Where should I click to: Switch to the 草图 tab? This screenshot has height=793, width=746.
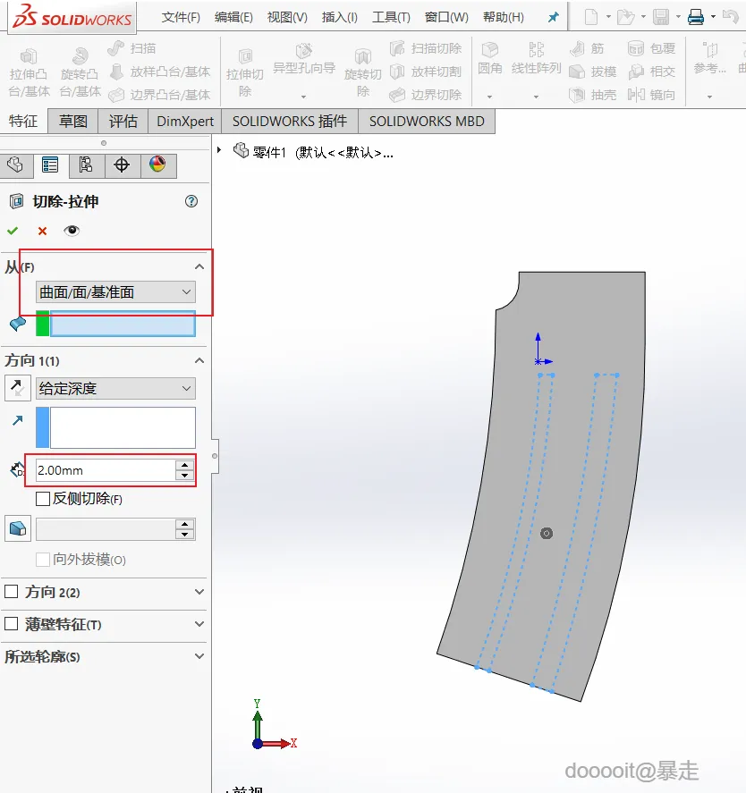tap(73, 122)
